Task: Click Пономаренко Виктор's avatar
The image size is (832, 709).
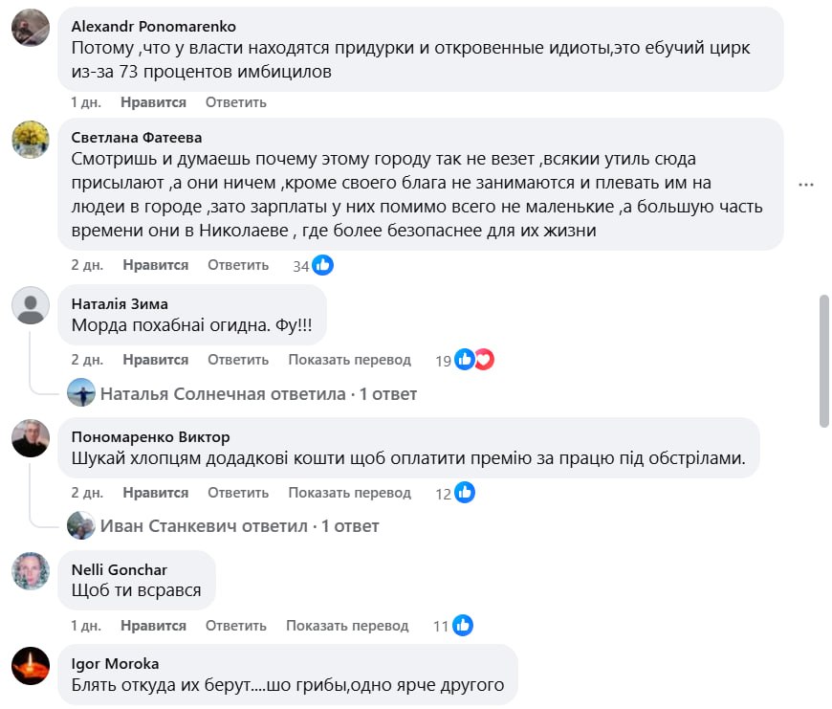Action: 30,438
